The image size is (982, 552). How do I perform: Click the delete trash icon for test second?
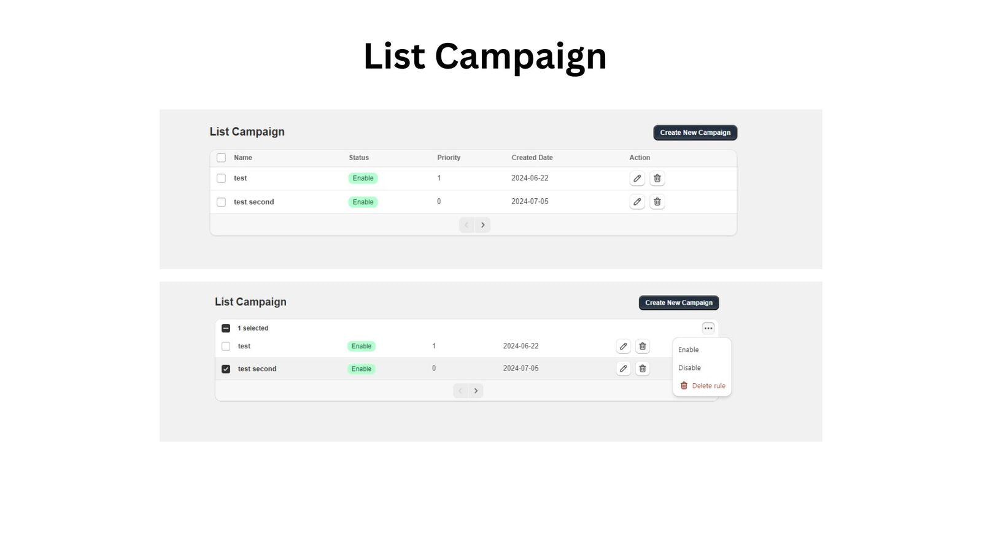(657, 201)
